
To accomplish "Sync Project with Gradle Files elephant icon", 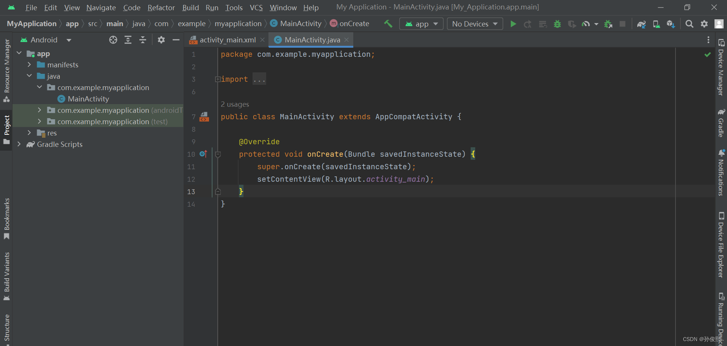I will 641,24.
